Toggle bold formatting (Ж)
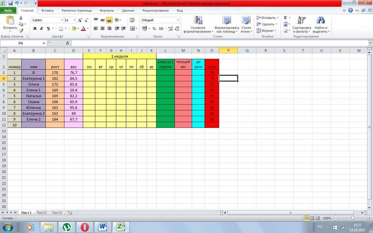The height and width of the screenshot is (233, 373). click(34, 29)
